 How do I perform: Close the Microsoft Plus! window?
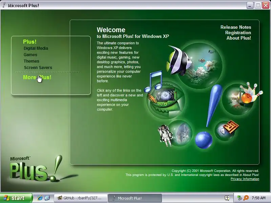point(266,5)
